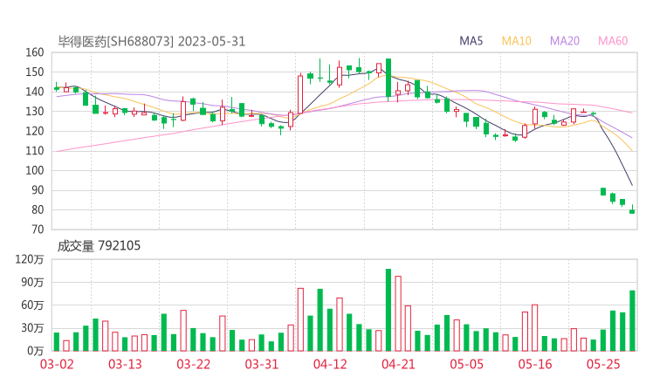Select the 30万 volume axis label
Screen dimensions: 646x384
(x=32, y=328)
